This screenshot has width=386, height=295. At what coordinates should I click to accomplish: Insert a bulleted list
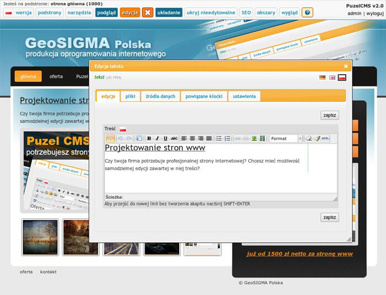(219, 139)
